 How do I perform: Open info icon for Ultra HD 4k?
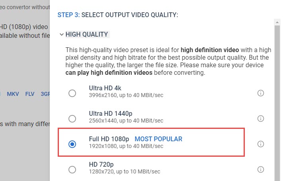pyautogui.click(x=261, y=93)
